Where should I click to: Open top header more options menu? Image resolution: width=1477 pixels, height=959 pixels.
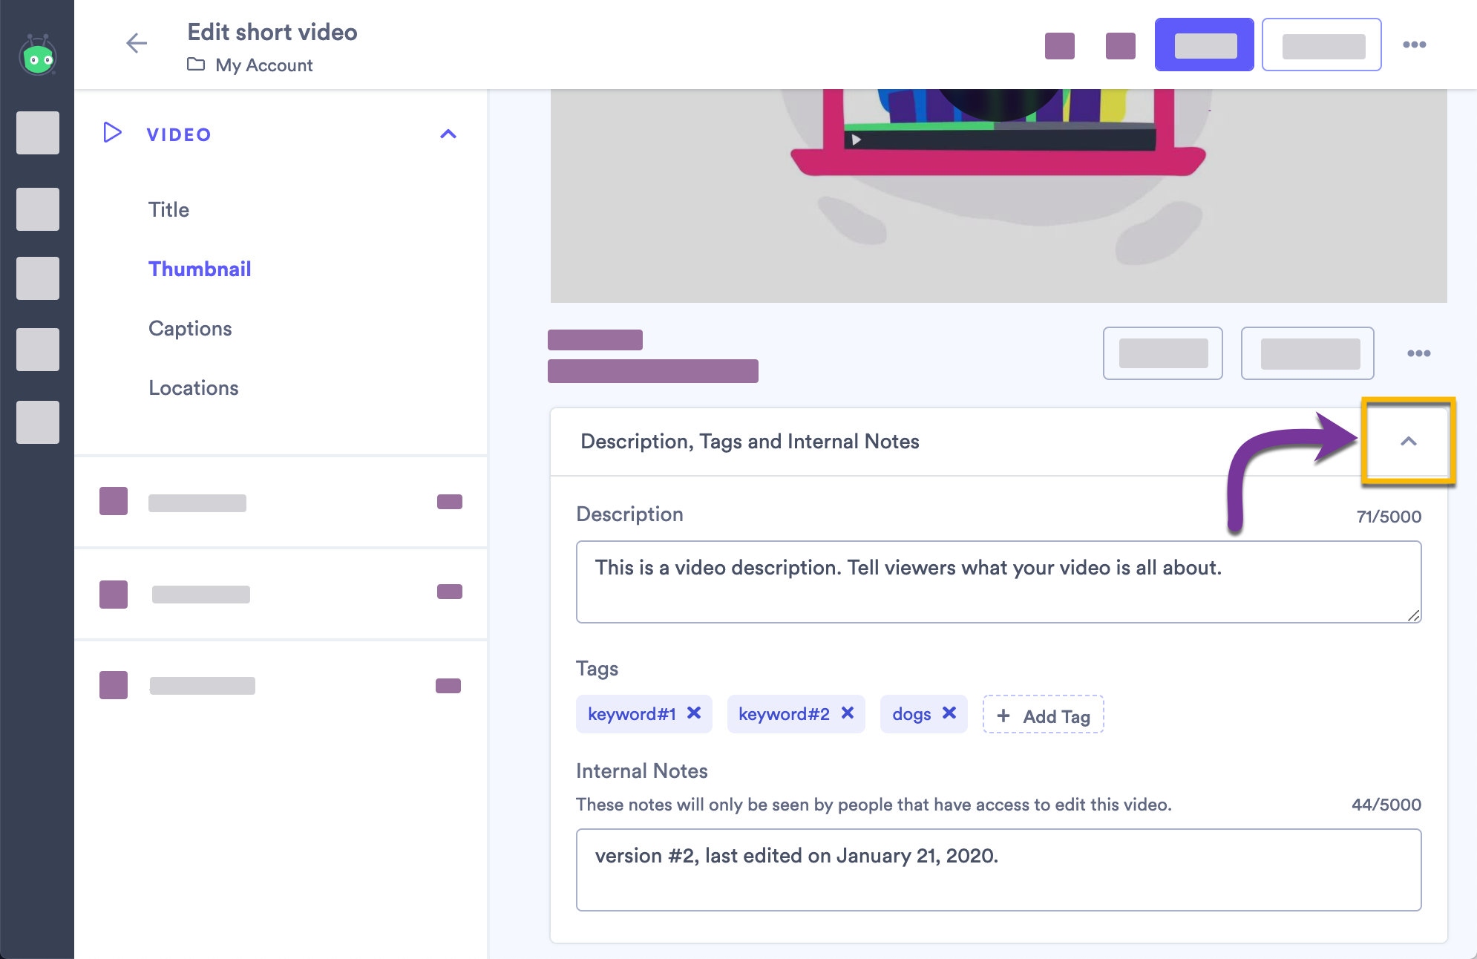click(x=1414, y=45)
